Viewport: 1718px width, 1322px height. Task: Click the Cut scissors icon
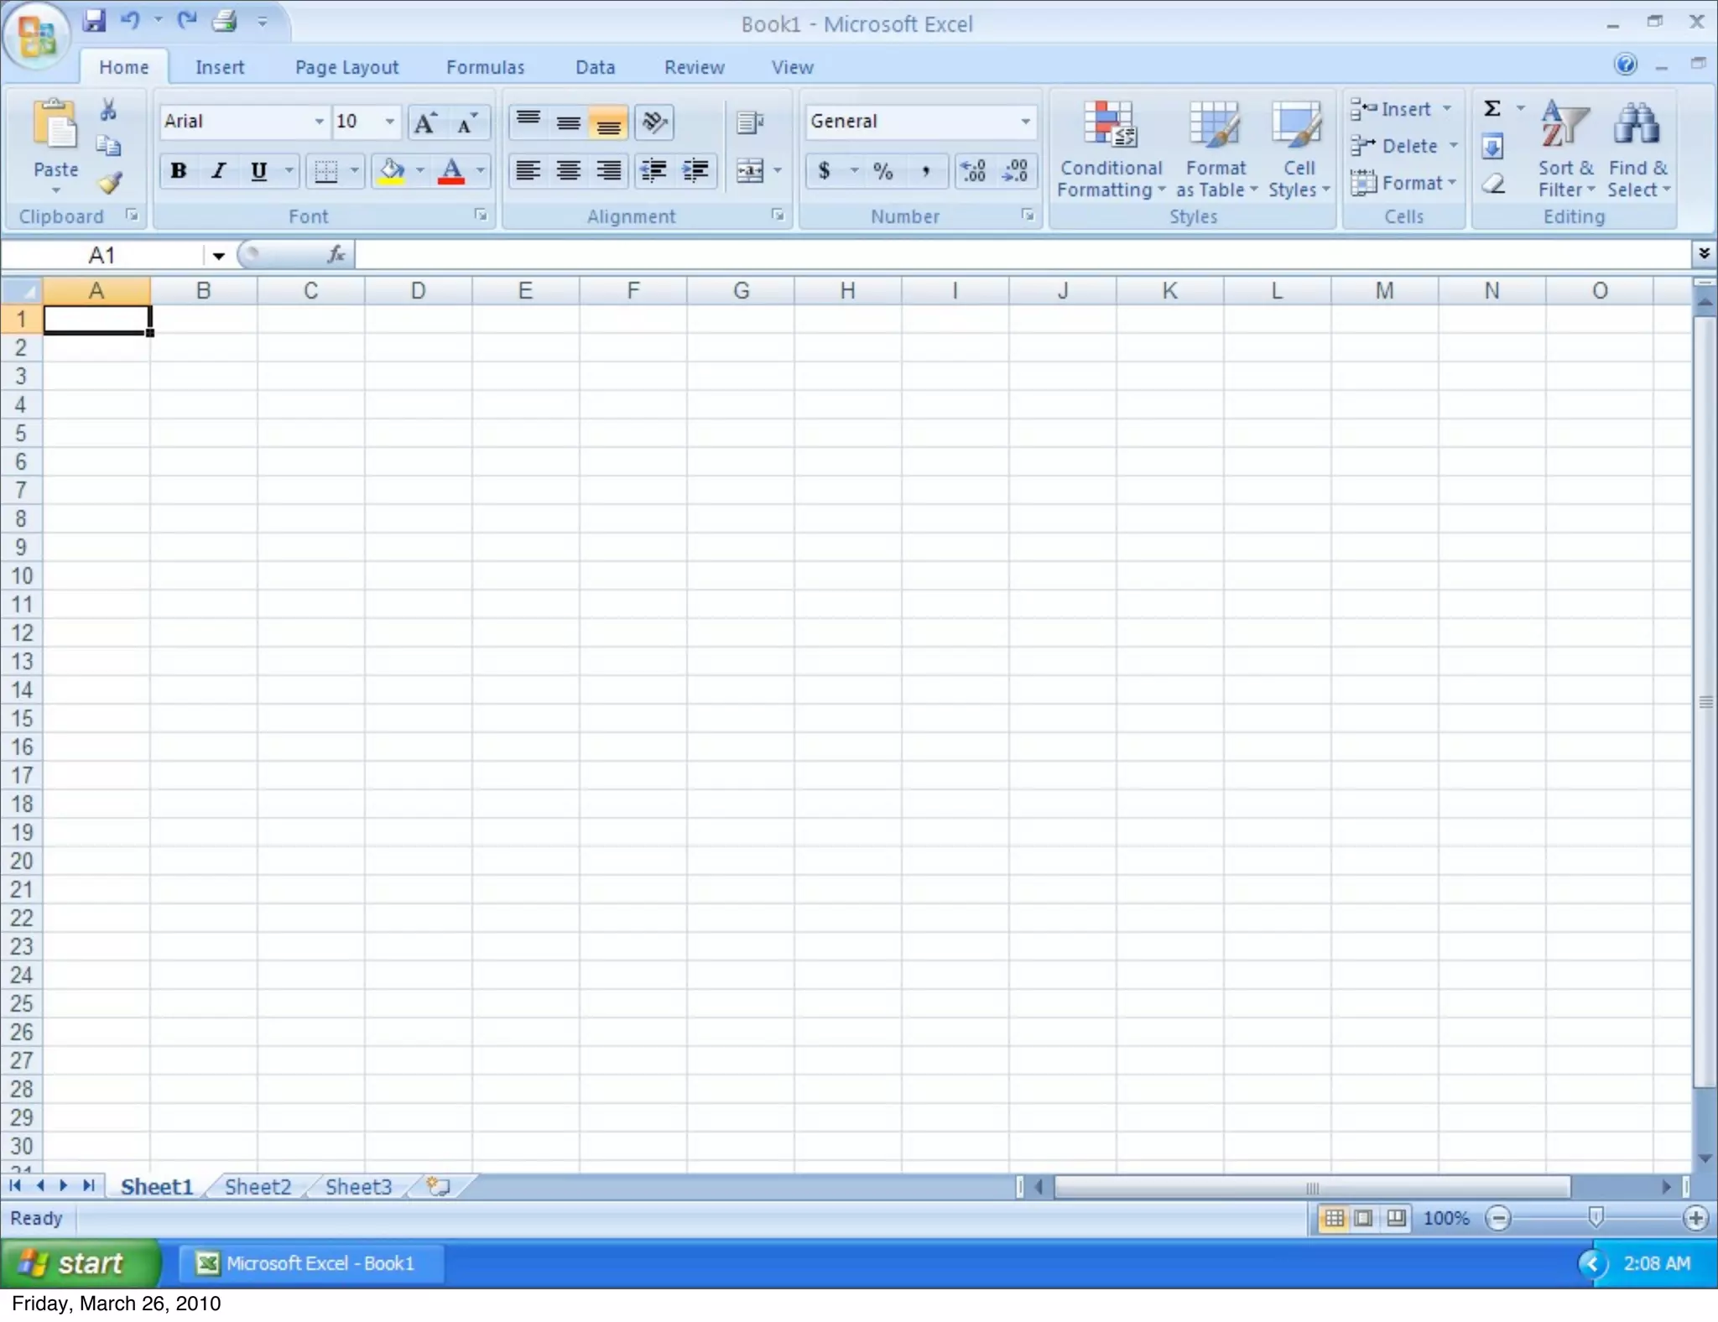click(x=108, y=110)
